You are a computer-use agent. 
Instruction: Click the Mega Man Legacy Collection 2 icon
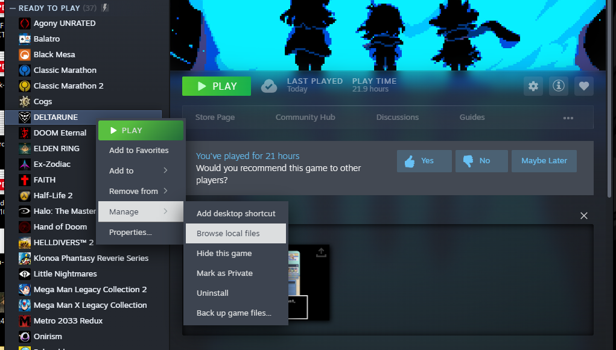[x=25, y=290]
